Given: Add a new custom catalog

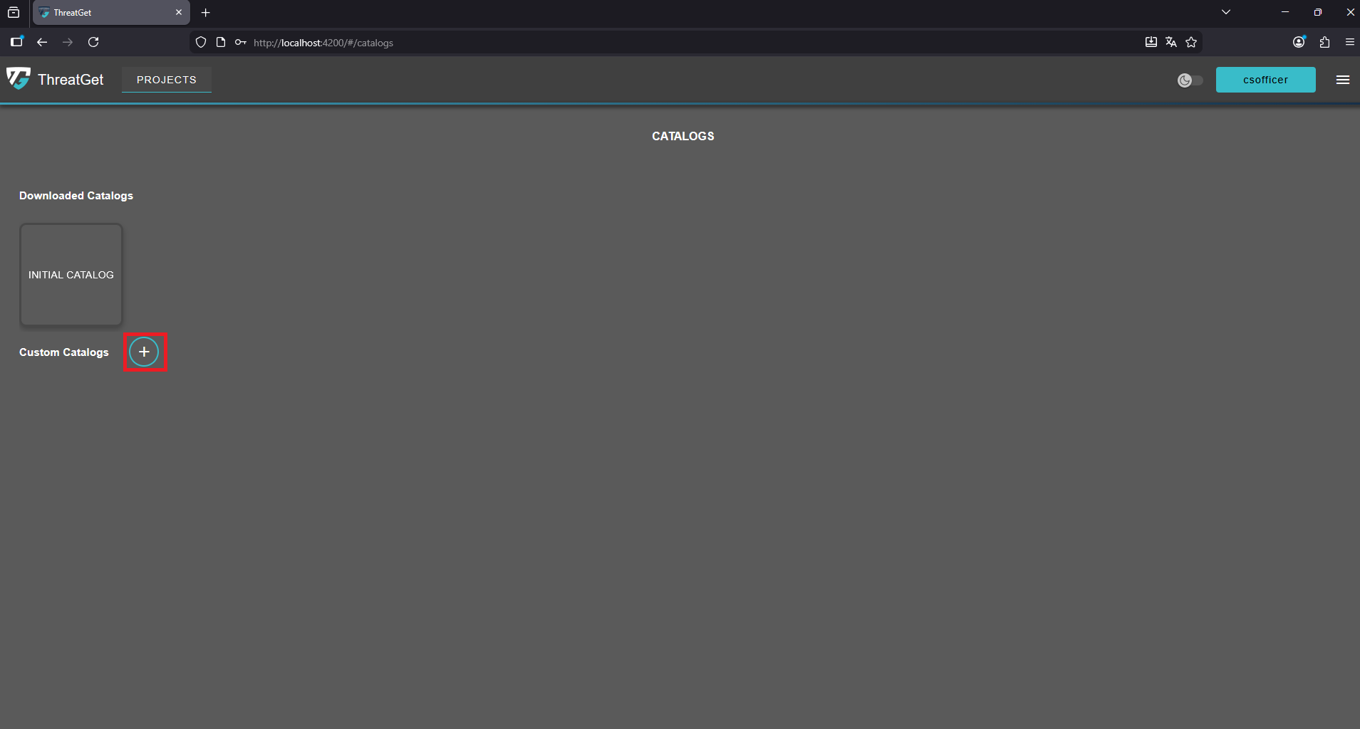Looking at the screenshot, I should 144,352.
